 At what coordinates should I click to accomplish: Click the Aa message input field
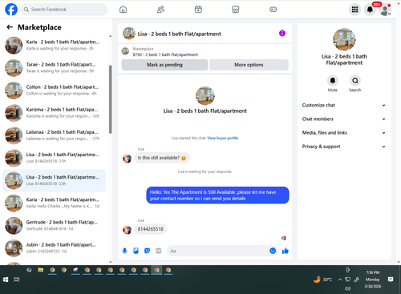[218, 251]
